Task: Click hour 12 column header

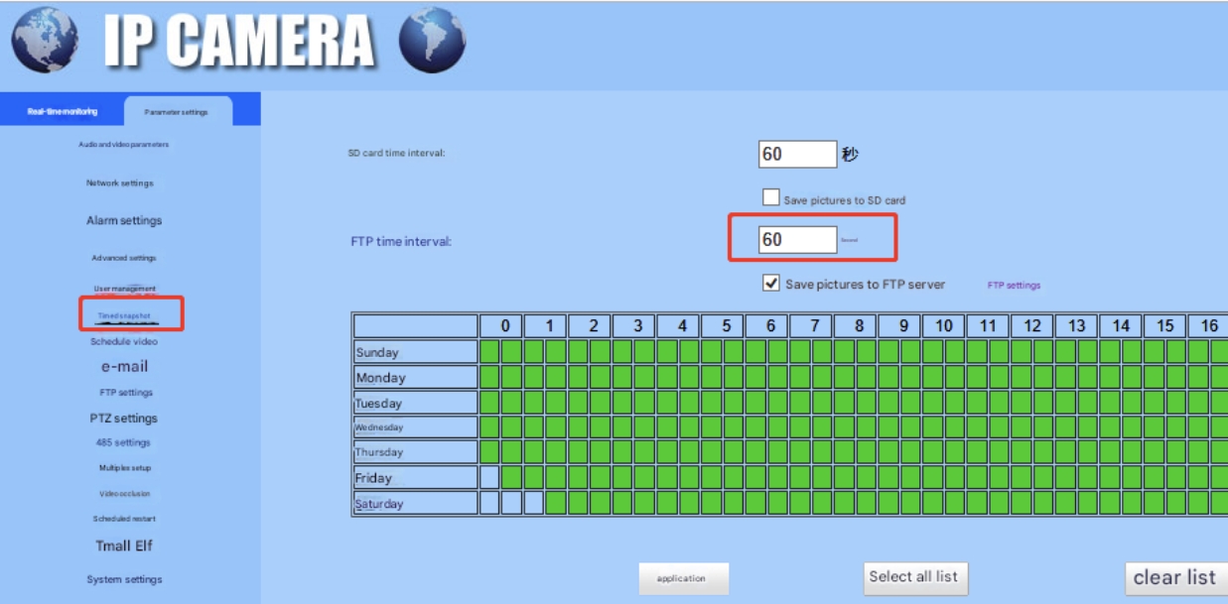Action: pos(1032,326)
